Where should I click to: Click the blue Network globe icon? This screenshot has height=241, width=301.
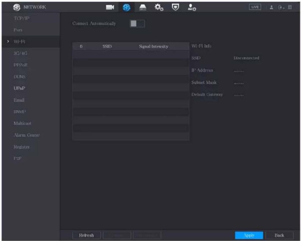pyautogui.click(x=126, y=7)
